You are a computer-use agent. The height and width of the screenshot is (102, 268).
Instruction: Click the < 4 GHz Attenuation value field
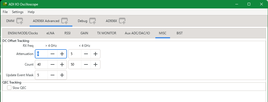(75, 54)
